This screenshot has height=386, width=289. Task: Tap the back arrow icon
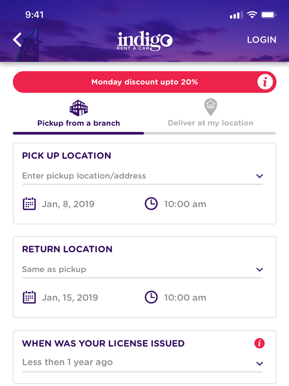[x=17, y=40]
